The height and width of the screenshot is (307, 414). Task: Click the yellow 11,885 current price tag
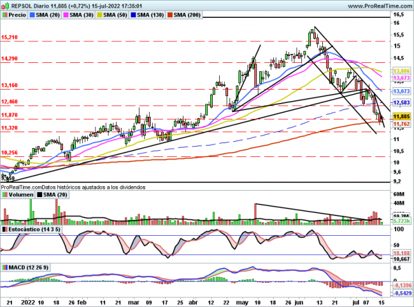[401, 117]
